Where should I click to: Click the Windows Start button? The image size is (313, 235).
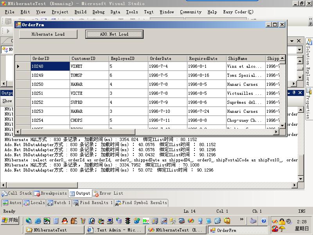(x=10, y=220)
